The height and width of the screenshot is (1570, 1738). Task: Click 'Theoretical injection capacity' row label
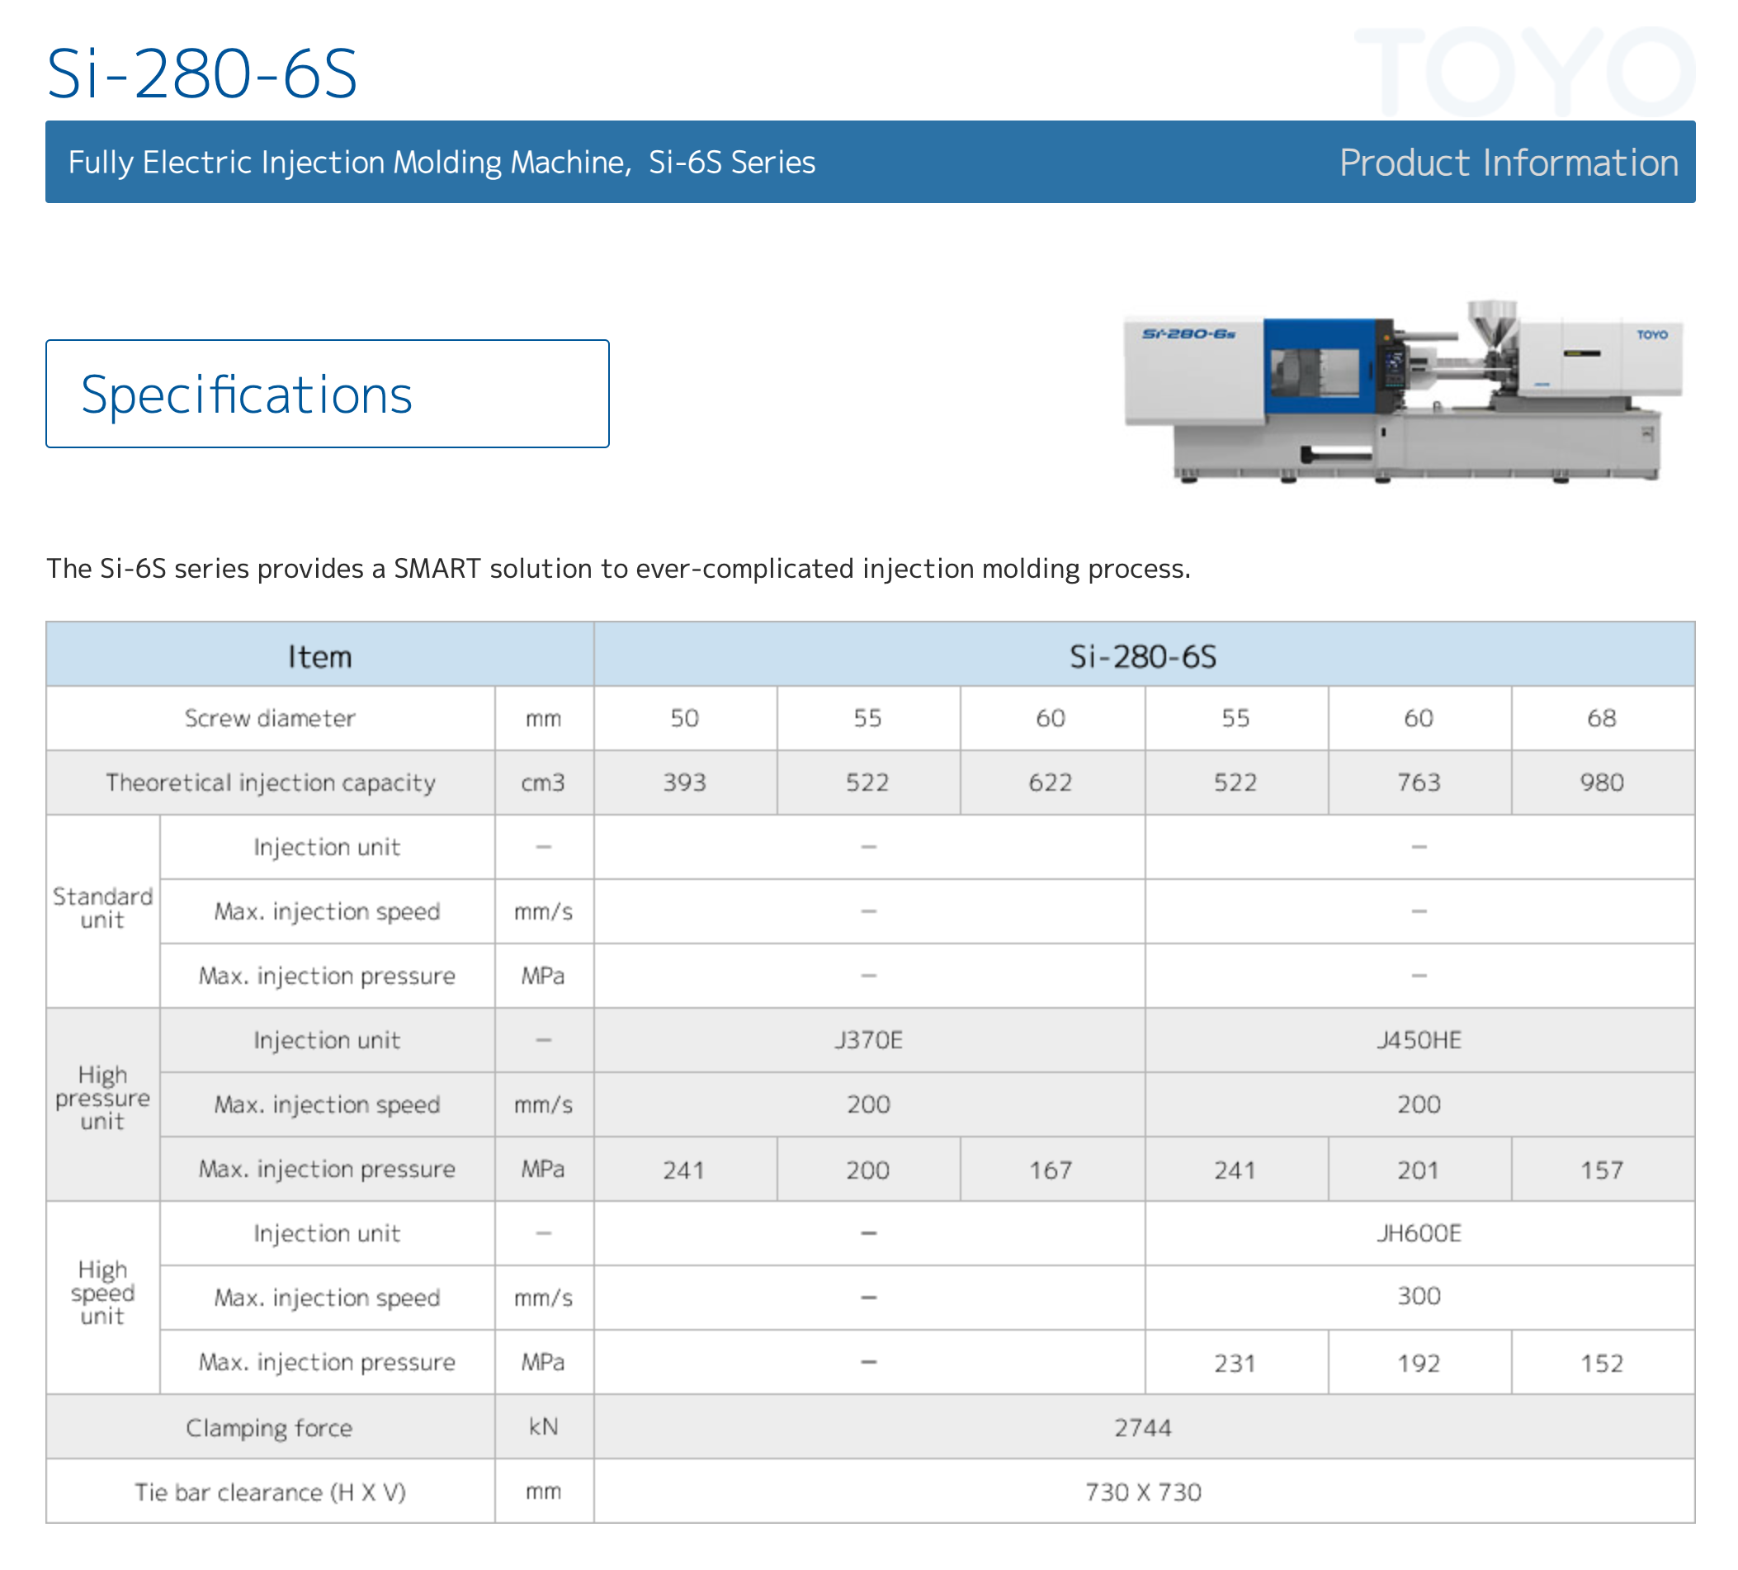coord(270,783)
